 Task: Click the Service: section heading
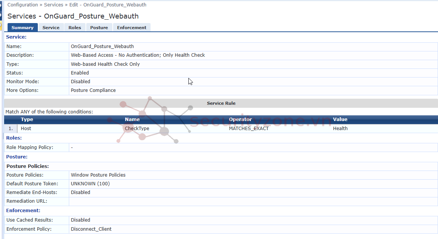(x=16, y=37)
